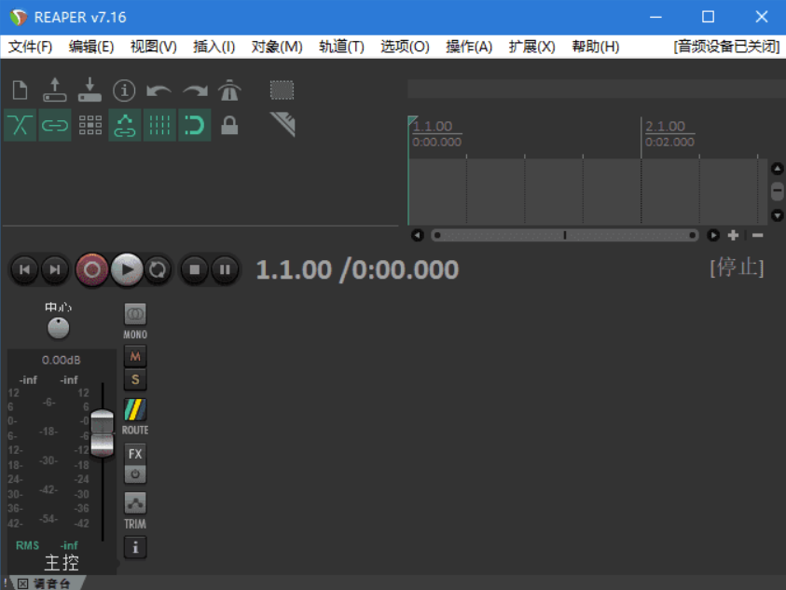The height and width of the screenshot is (590, 786).
Task: Mute the master track
Action: 135,356
